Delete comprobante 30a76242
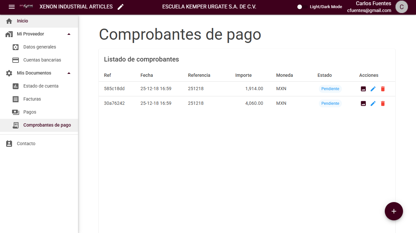Viewport: 416px width, 233px height. click(x=383, y=103)
